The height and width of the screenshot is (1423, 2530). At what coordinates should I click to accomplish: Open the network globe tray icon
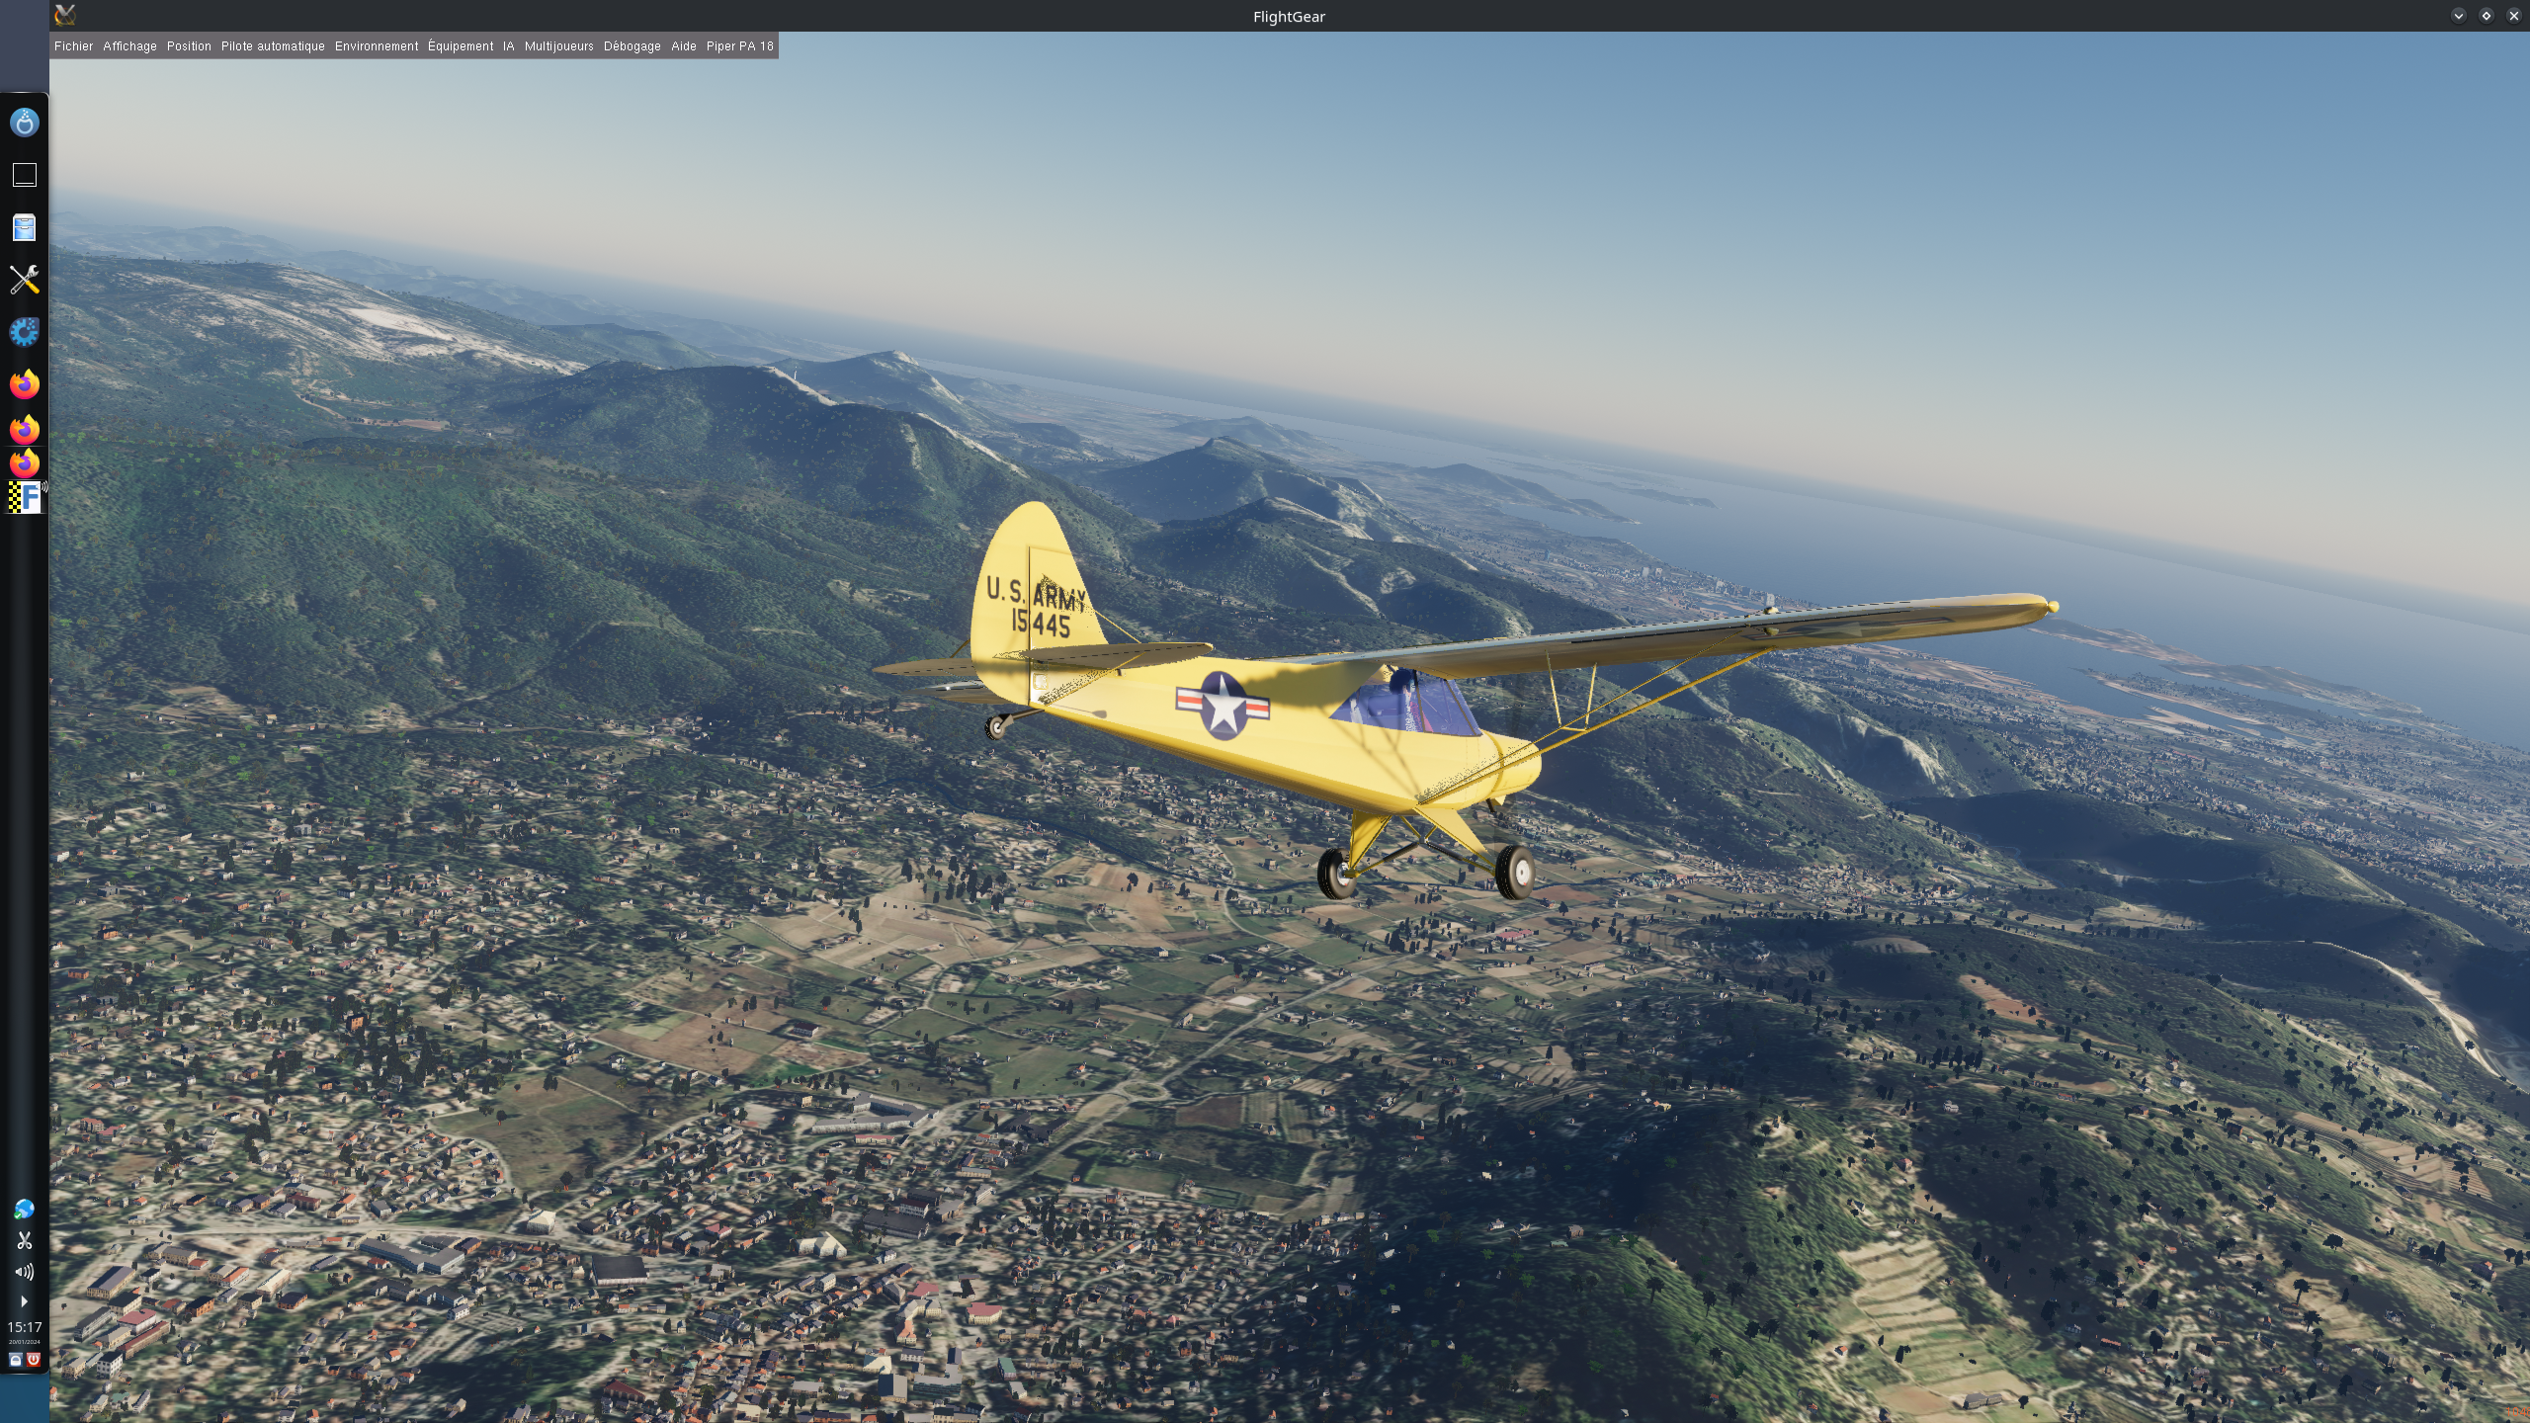(x=24, y=1210)
